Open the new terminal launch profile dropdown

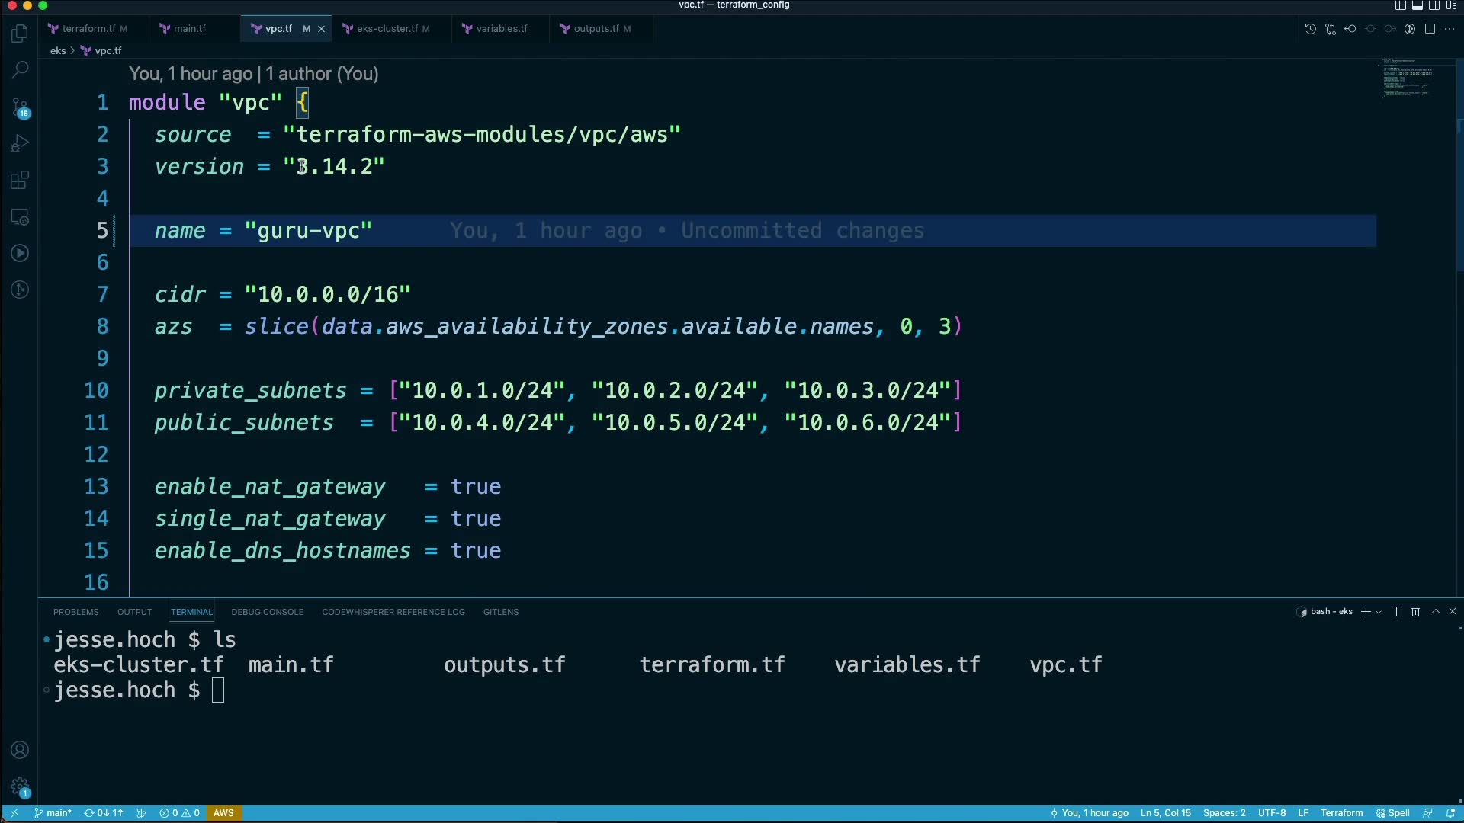point(1379,612)
